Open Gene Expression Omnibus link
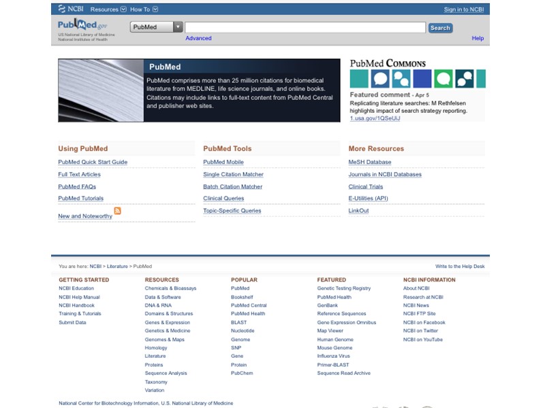This screenshot has width=545, height=408. click(x=347, y=322)
